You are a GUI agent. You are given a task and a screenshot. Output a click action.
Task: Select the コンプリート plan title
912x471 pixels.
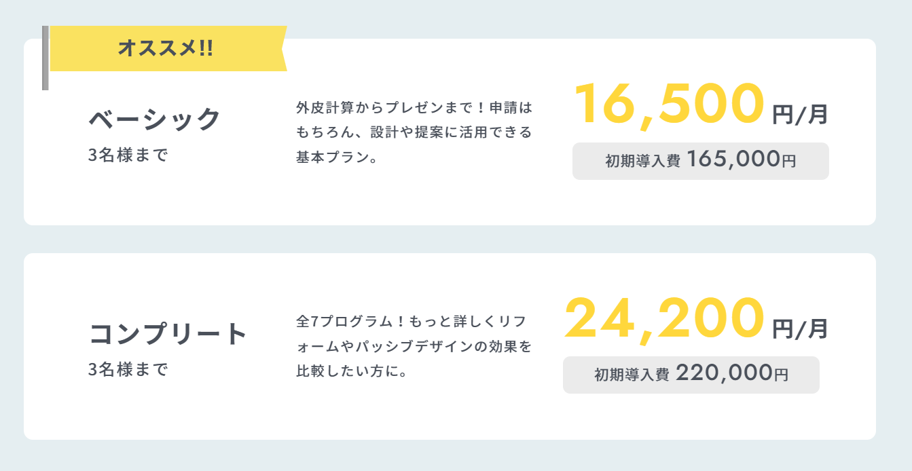point(168,333)
